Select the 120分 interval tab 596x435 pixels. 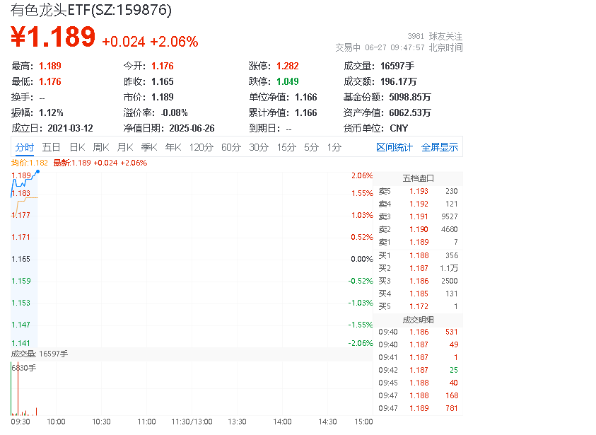tap(201, 147)
